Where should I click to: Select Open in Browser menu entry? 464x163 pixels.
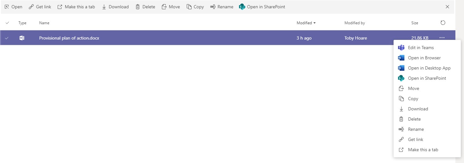coord(424,58)
